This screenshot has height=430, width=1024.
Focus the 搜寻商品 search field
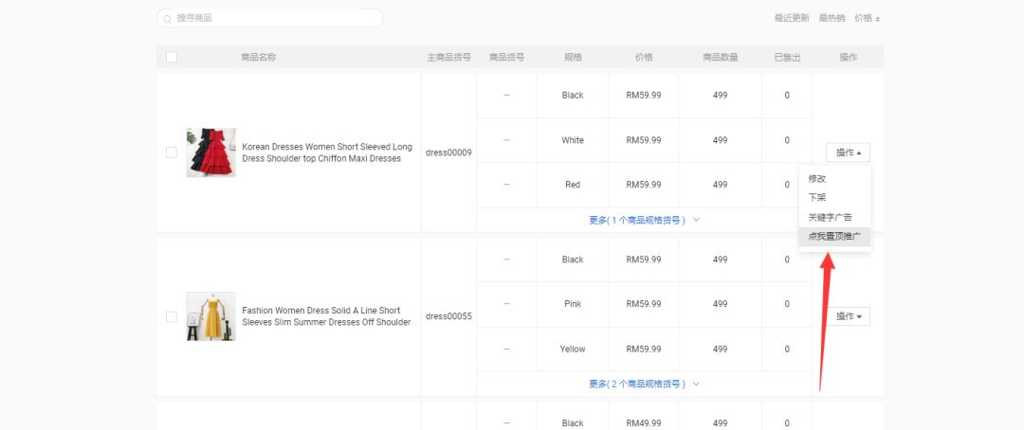[275, 19]
